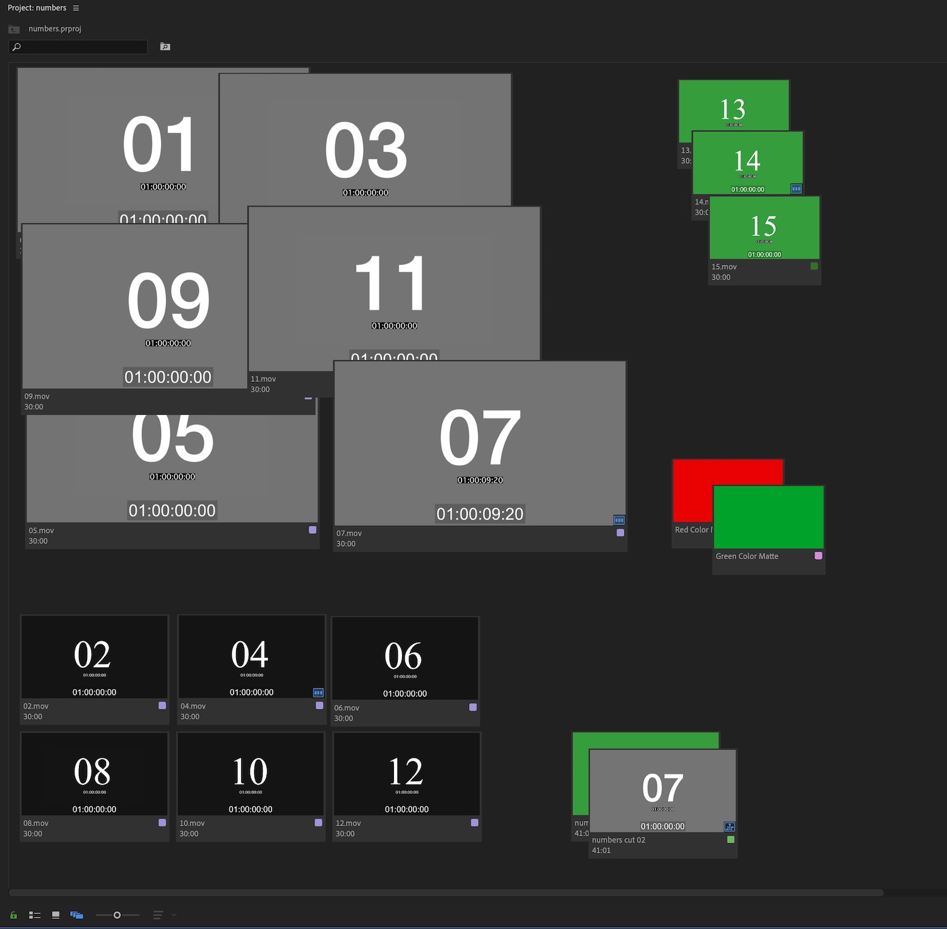Click the "12.mov" file name label
Viewport: 947px width, 929px height.
(x=348, y=824)
